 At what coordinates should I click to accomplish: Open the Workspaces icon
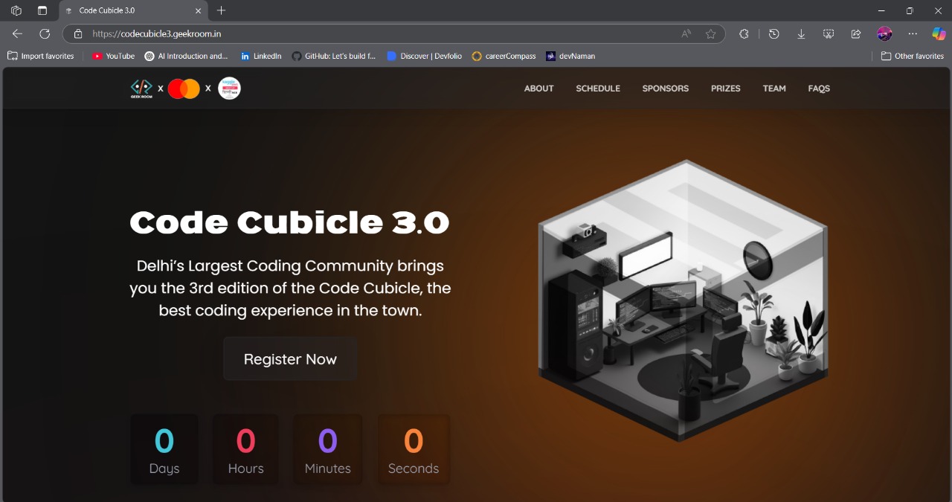pos(16,10)
